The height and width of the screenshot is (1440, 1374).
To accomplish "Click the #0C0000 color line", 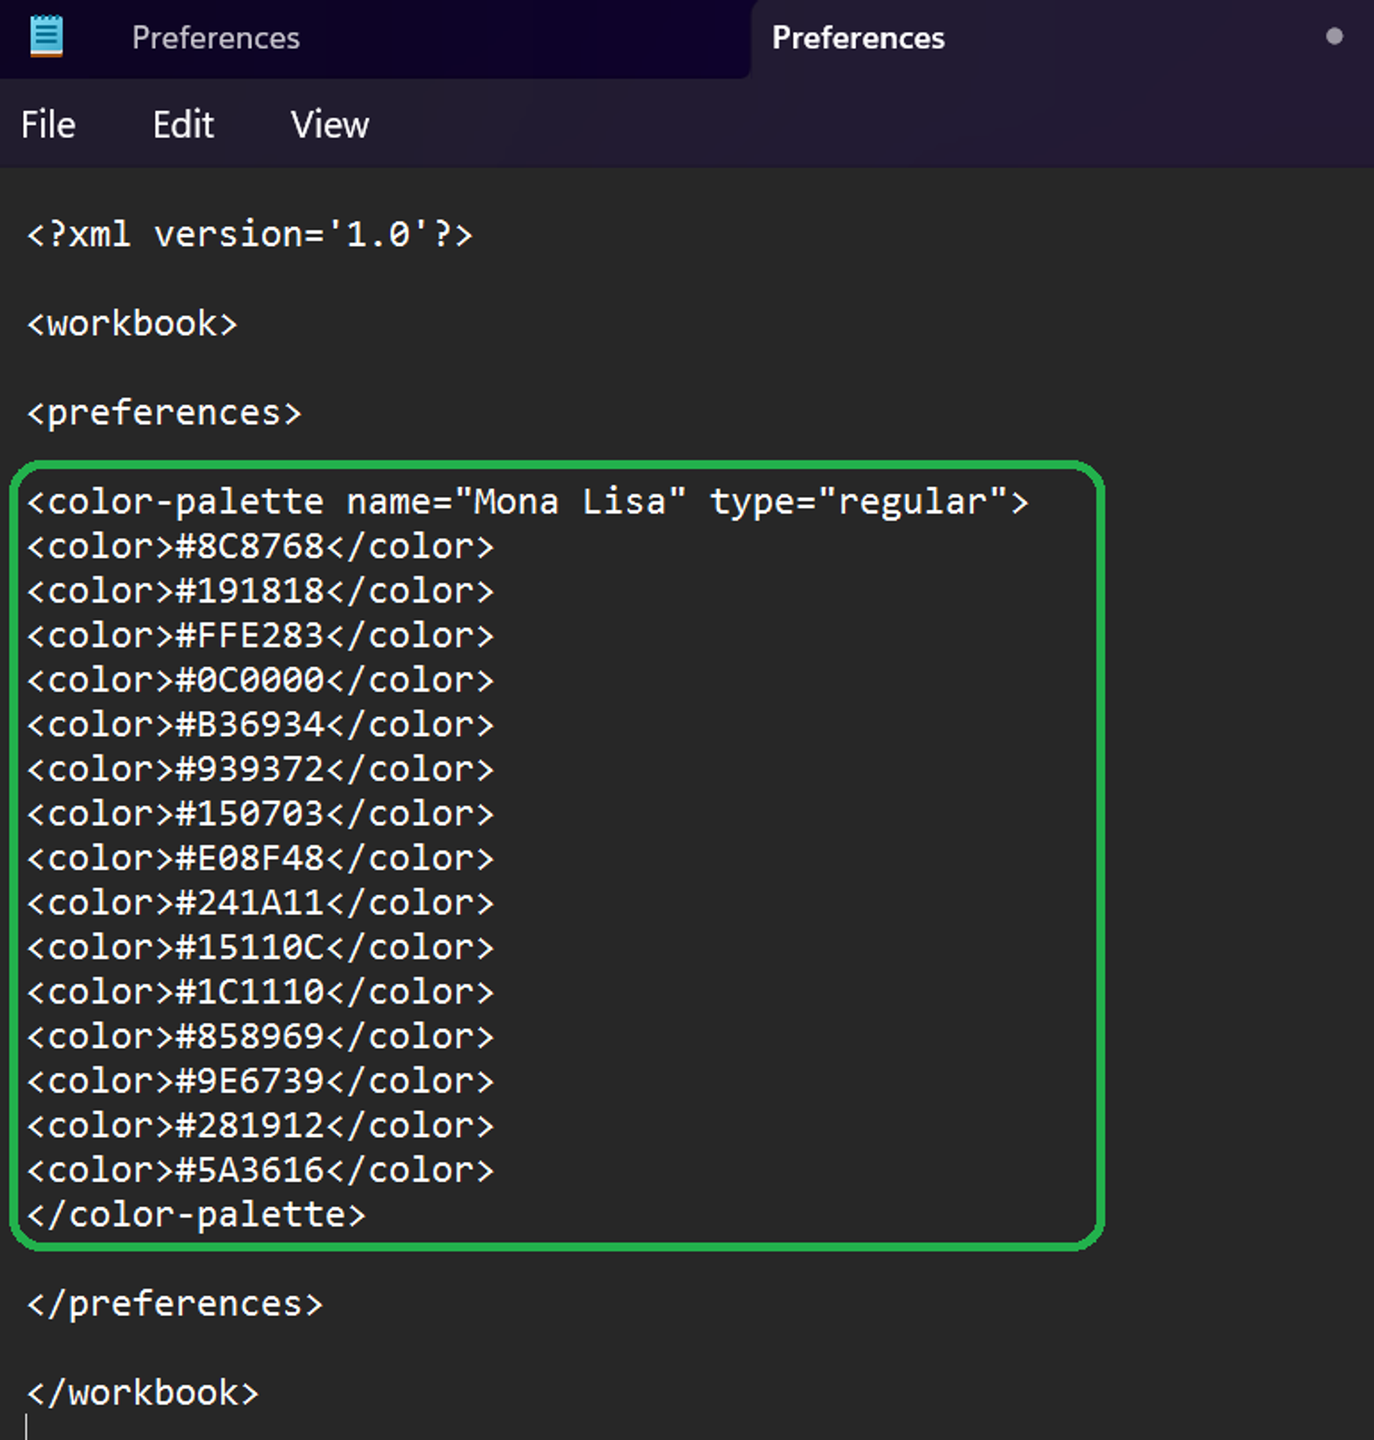I will coord(260,681).
